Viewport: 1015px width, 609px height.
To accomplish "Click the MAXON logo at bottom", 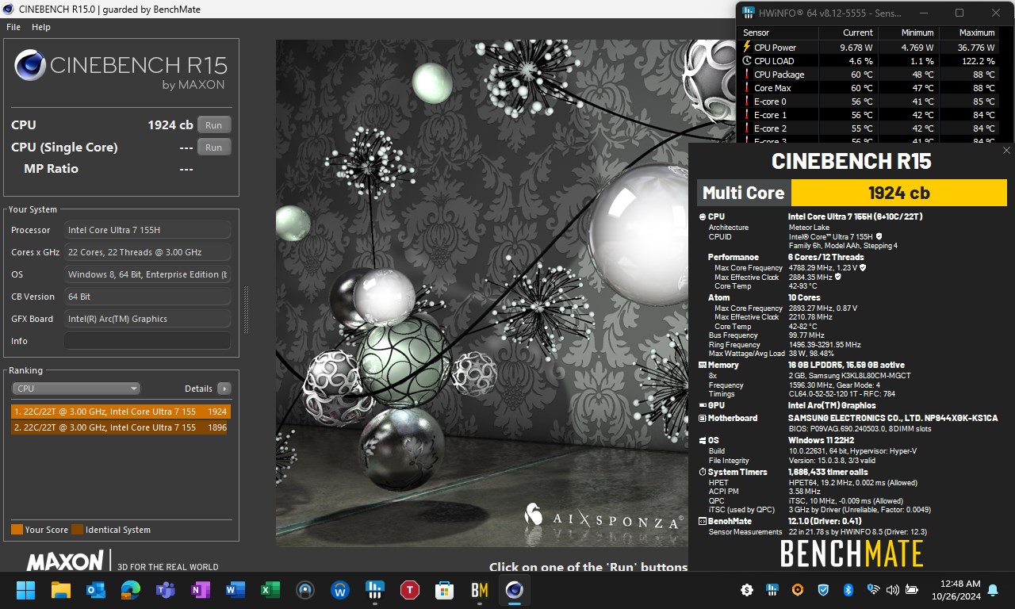I will point(66,561).
